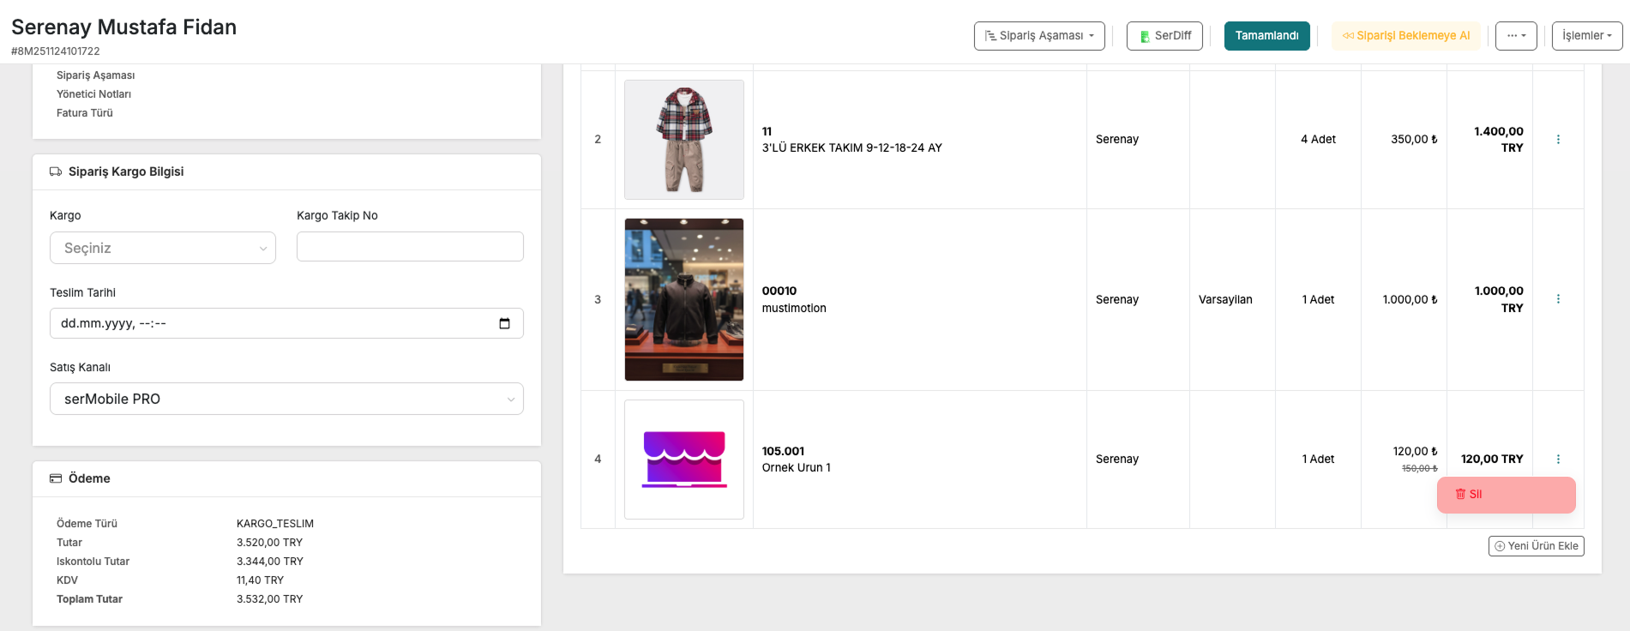Open the İşlemler menu
The height and width of the screenshot is (631, 1630).
1586,36
